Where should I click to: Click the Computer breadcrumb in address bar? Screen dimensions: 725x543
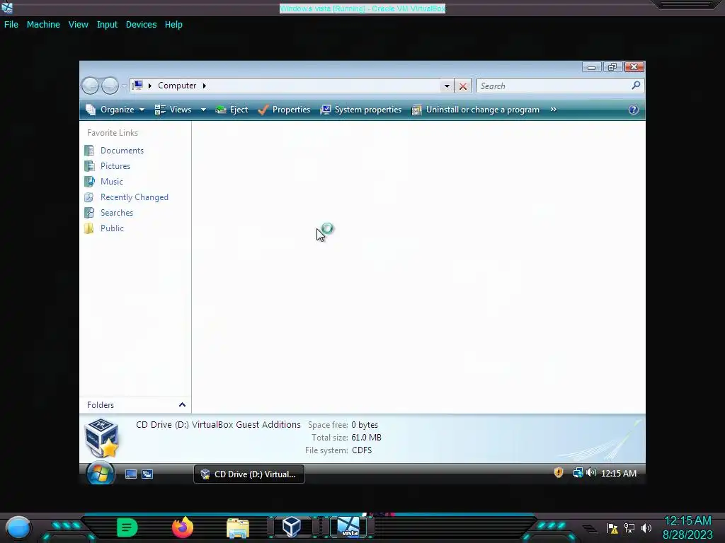click(177, 86)
